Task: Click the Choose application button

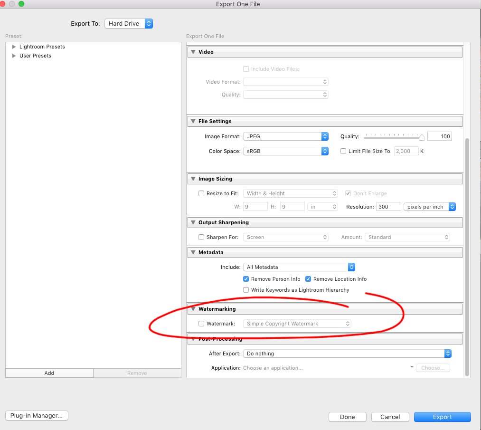Action: tap(433, 368)
